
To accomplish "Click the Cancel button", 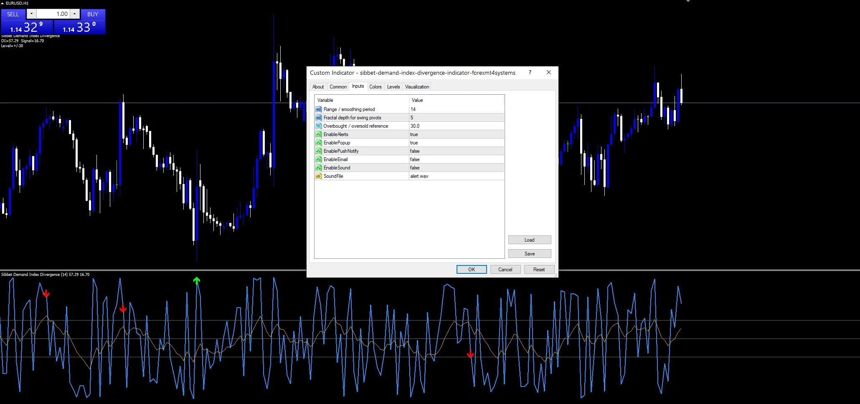I will coord(505,270).
